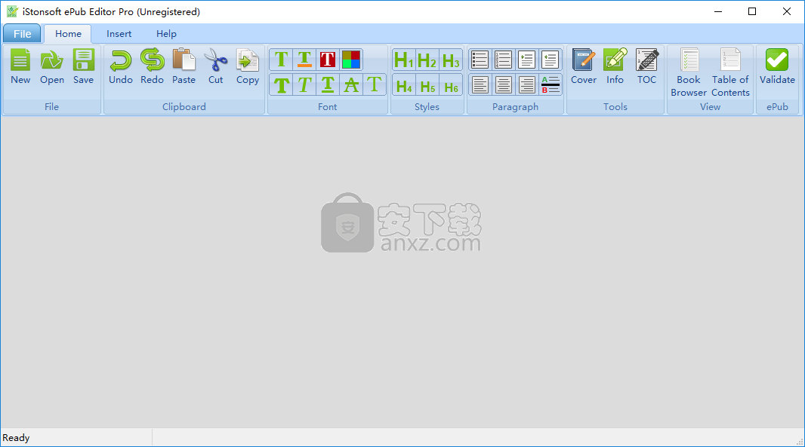Set text highlight with red-background T
Viewport: 805px width, 447px height.
click(328, 60)
